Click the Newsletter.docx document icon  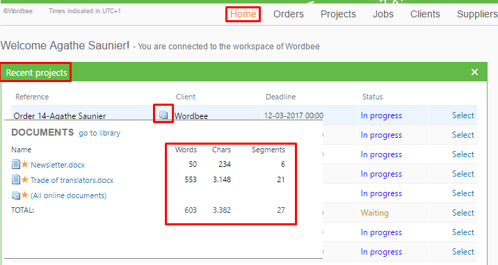tap(15, 164)
